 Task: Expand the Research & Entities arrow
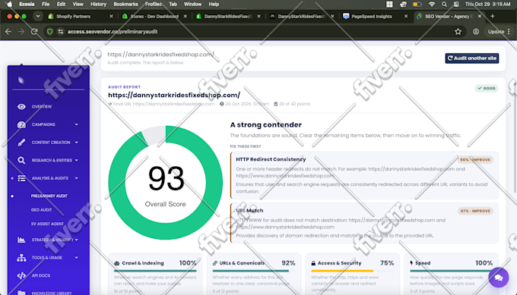(x=77, y=160)
